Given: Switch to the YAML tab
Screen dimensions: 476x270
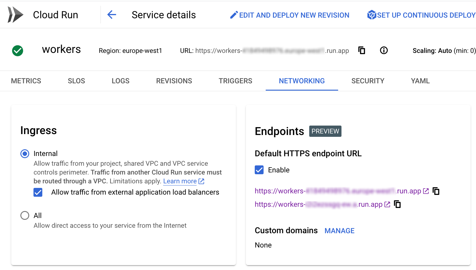Looking at the screenshot, I should [420, 81].
